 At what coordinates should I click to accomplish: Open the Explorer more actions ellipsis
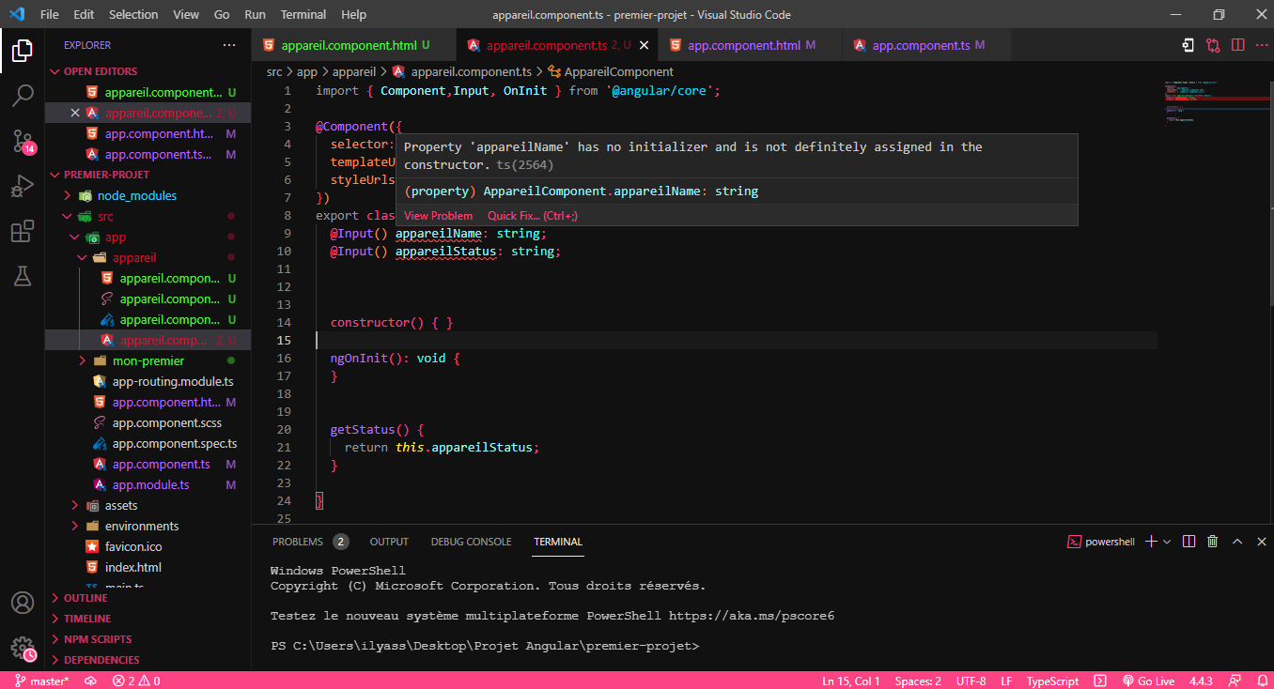click(229, 45)
